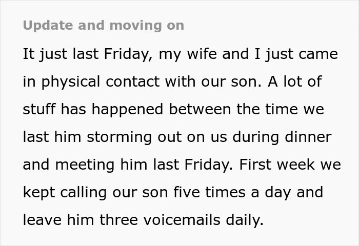Click the 'Update and moving on' heading
This screenshot has width=359, height=246.
pos(103,25)
